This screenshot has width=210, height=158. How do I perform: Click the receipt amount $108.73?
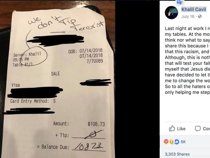click(x=96, y=124)
